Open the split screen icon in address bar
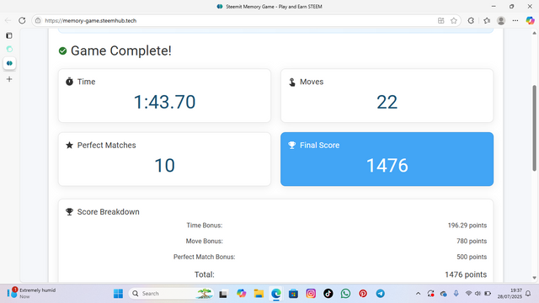The image size is (539, 303). [441, 20]
